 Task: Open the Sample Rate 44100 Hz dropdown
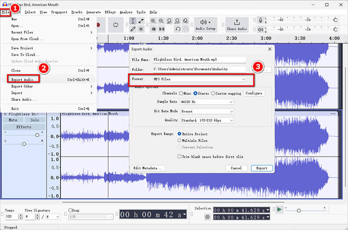pyautogui.click(x=207, y=102)
